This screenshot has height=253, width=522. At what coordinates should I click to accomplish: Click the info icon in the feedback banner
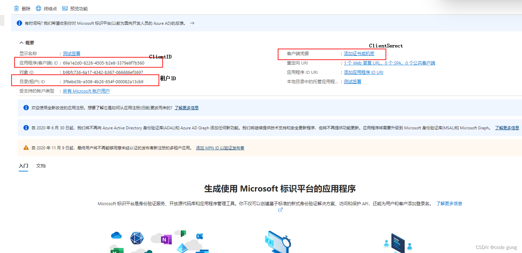pos(19,23)
